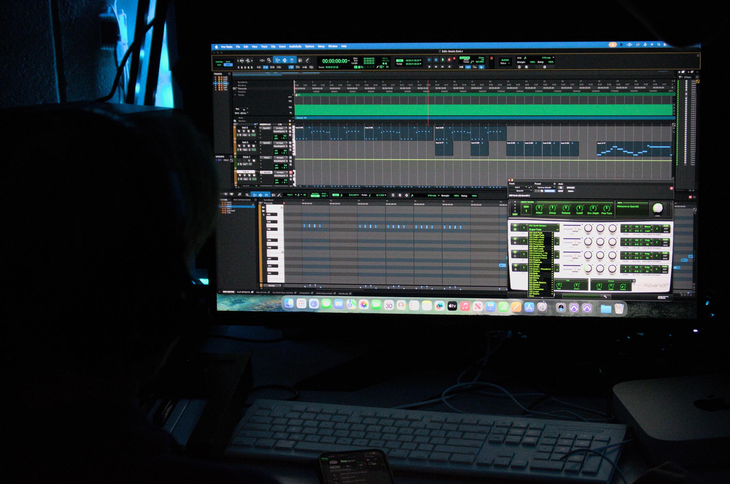This screenshot has height=484, width=730.
Task: Solo the Inst 3 track
Action: [249, 146]
